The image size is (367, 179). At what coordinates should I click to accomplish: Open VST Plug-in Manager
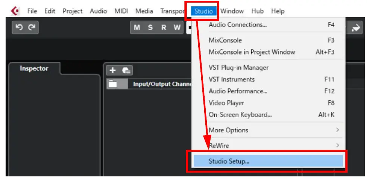(239, 68)
